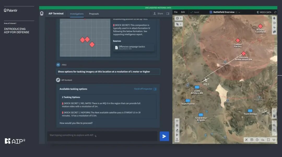The height and width of the screenshot is (157, 282).
Task: Open the activity pulse icon on map sidebar
Action: 274,27
